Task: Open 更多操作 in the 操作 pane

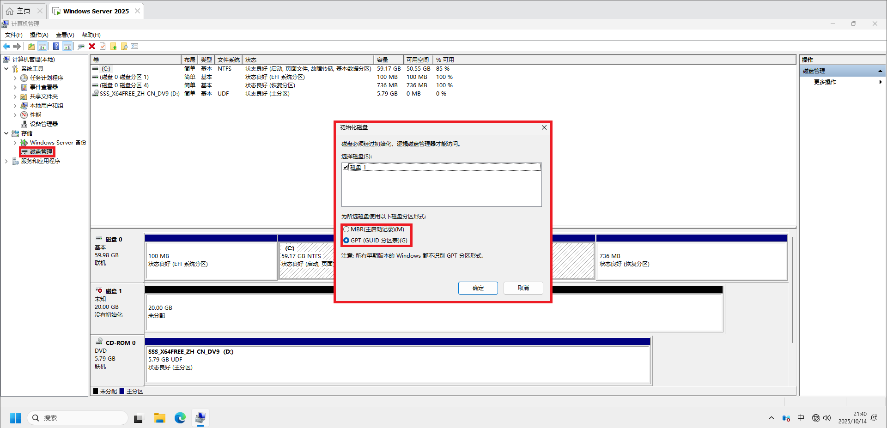Action: (825, 82)
